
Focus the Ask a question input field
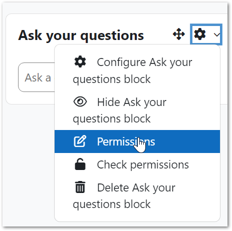pyautogui.click(x=37, y=77)
